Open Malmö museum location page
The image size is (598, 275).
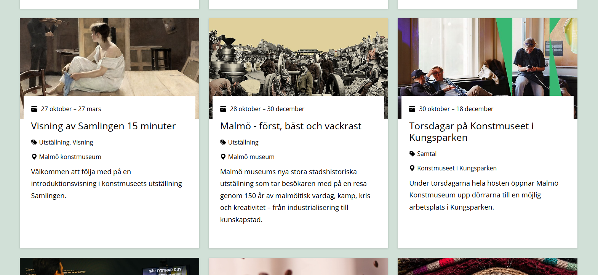251,156
